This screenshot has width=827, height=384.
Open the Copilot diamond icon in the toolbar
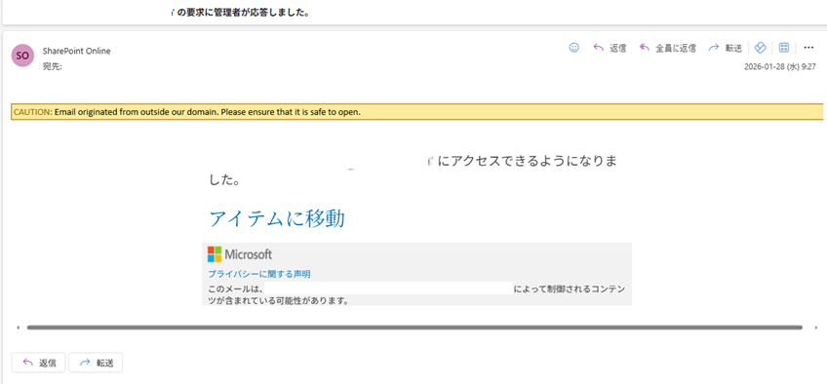click(x=760, y=48)
